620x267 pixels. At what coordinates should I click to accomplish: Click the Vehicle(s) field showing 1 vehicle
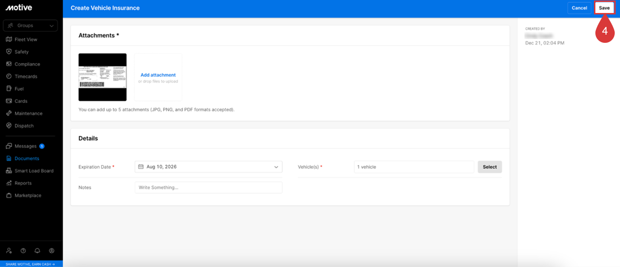click(x=414, y=167)
